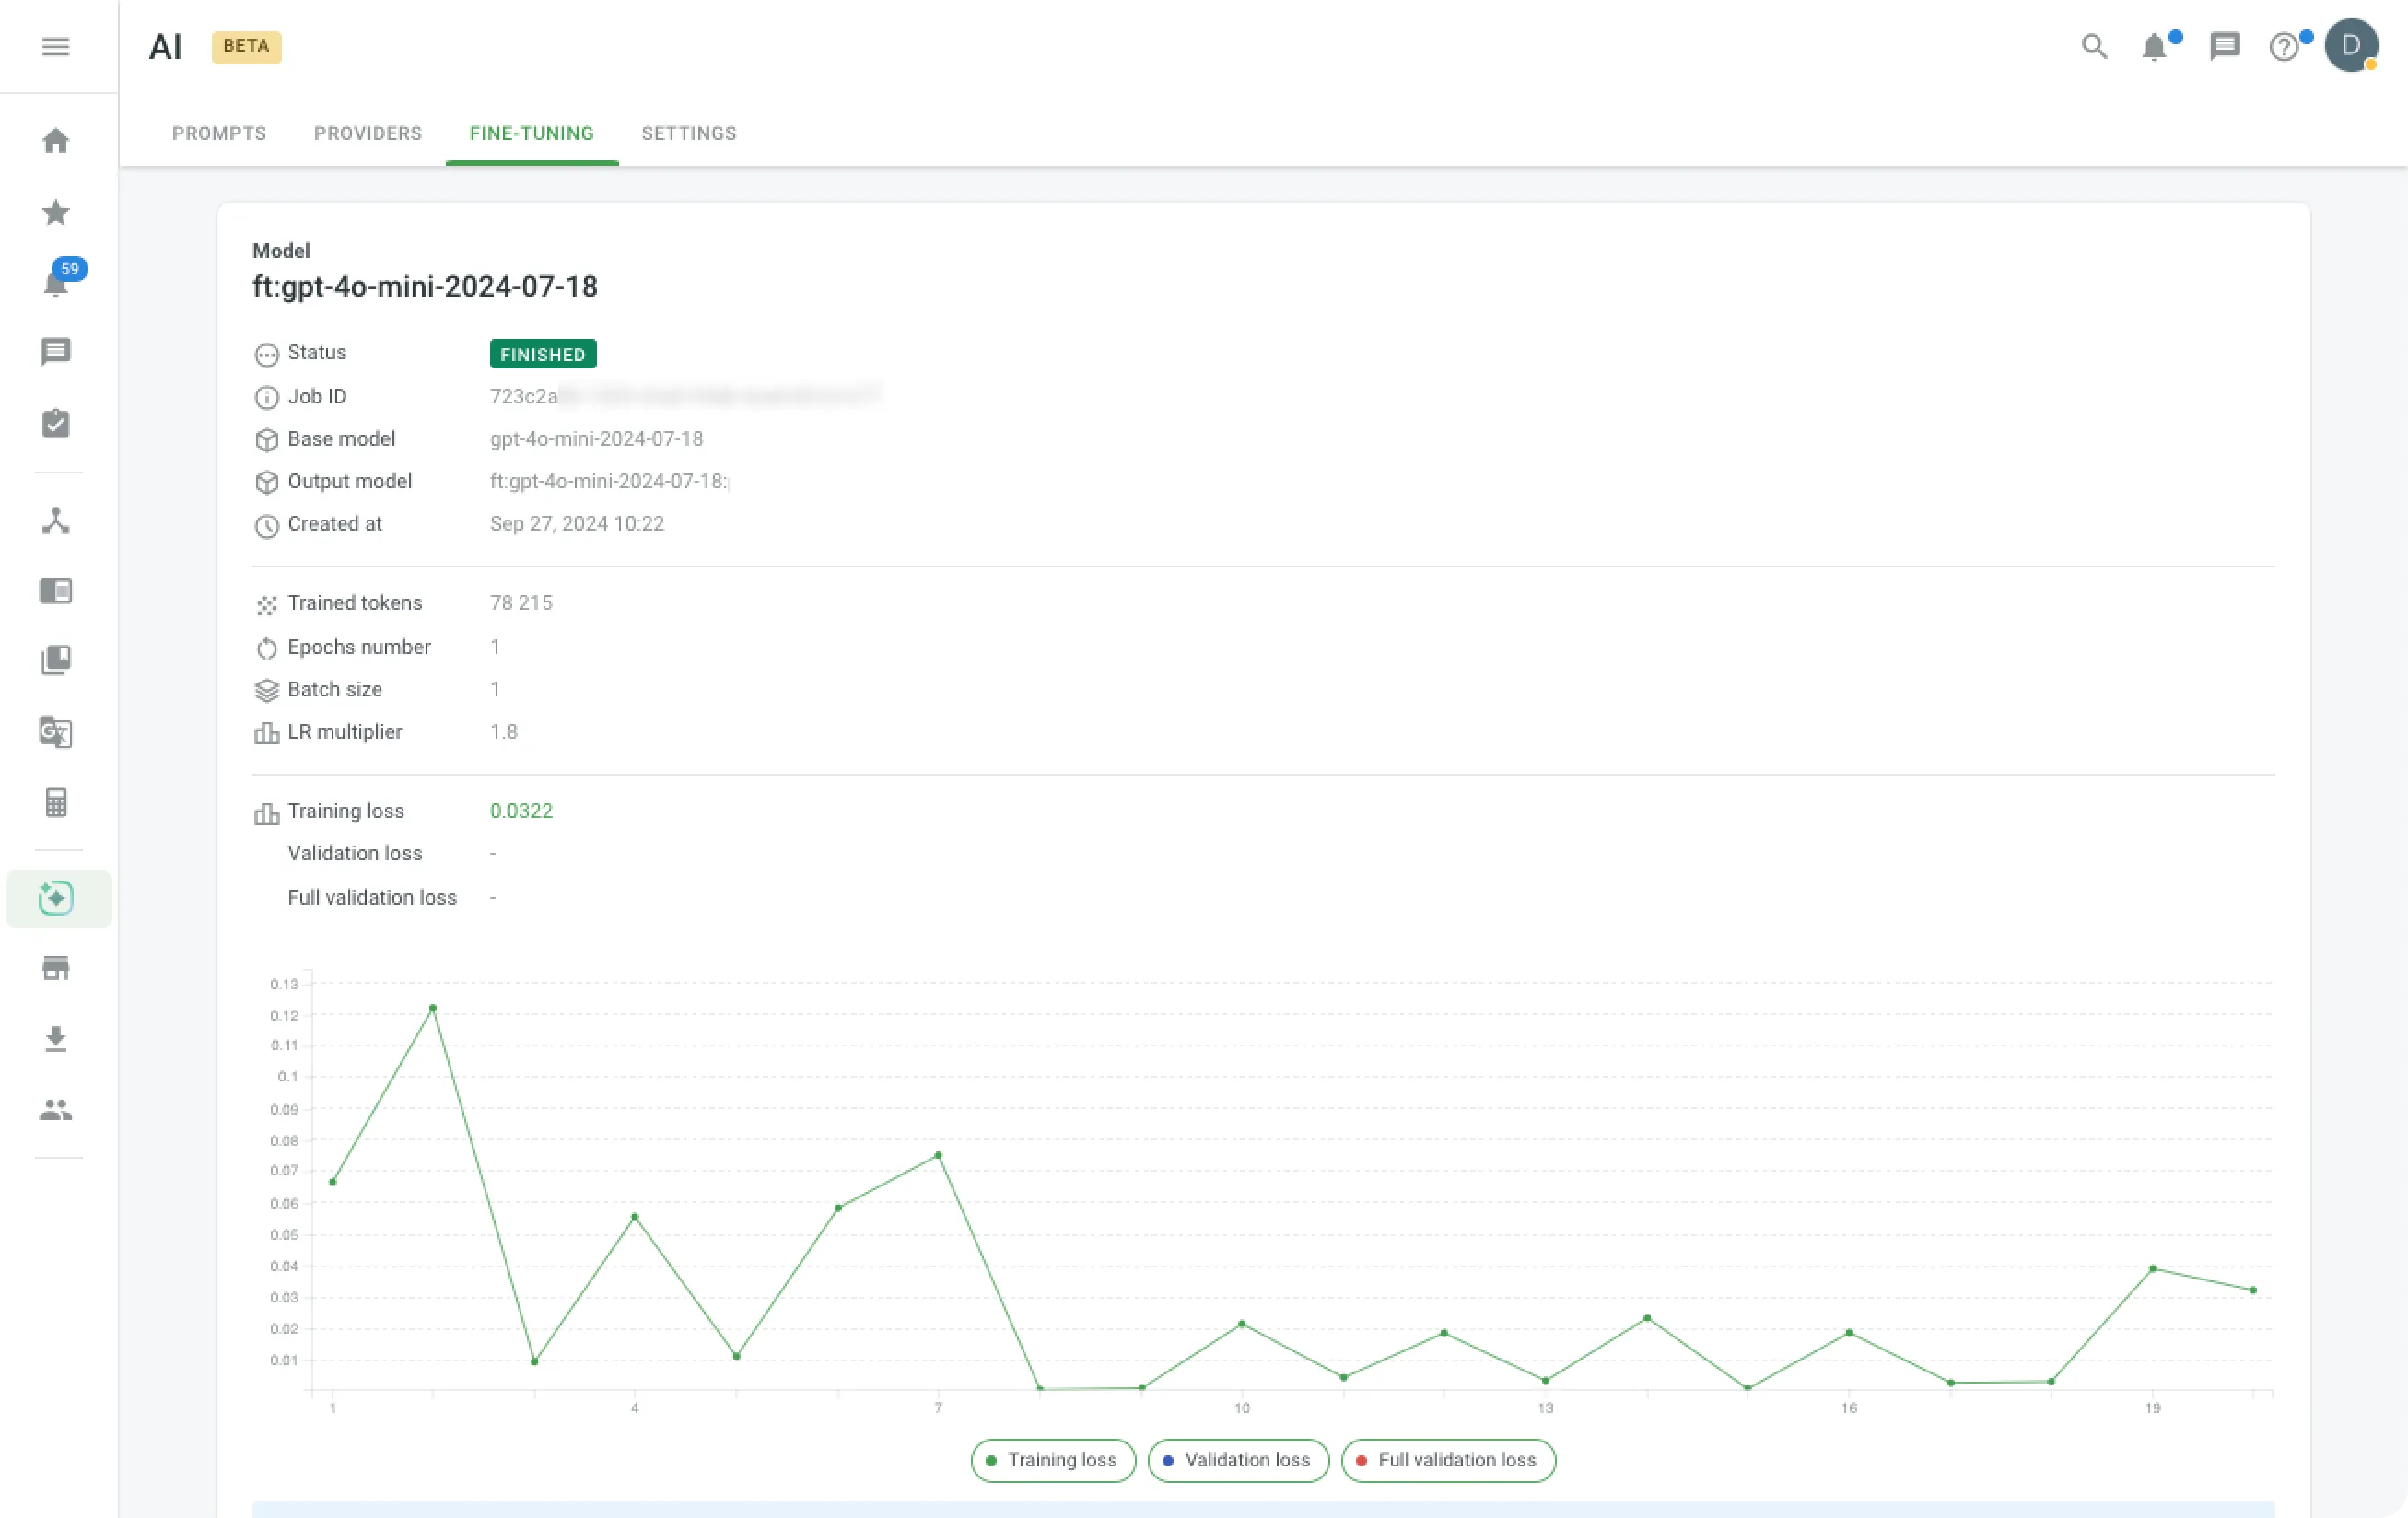Select the Translate tool in the sidebar
2408x1518 pixels.
[56, 732]
